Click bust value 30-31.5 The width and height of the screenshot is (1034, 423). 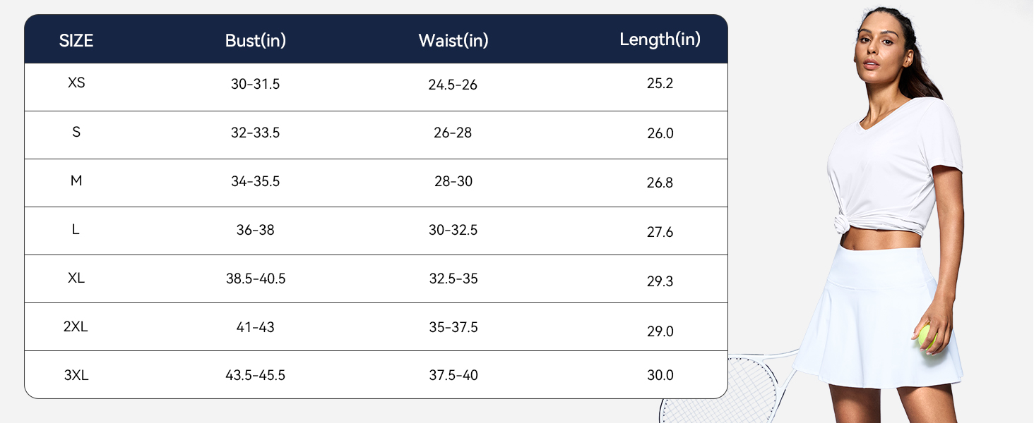coord(256,85)
